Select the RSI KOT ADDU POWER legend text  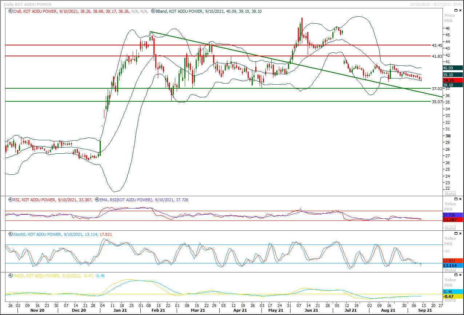[x=52, y=200]
